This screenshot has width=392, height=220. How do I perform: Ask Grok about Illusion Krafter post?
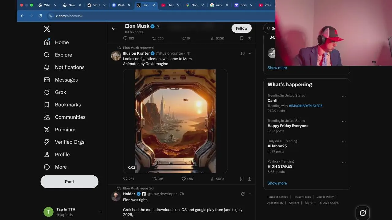coord(243,53)
